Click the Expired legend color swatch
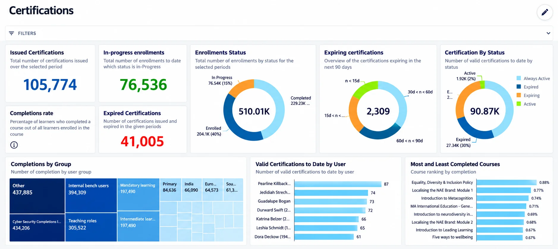The image size is (558, 249). (x=519, y=87)
